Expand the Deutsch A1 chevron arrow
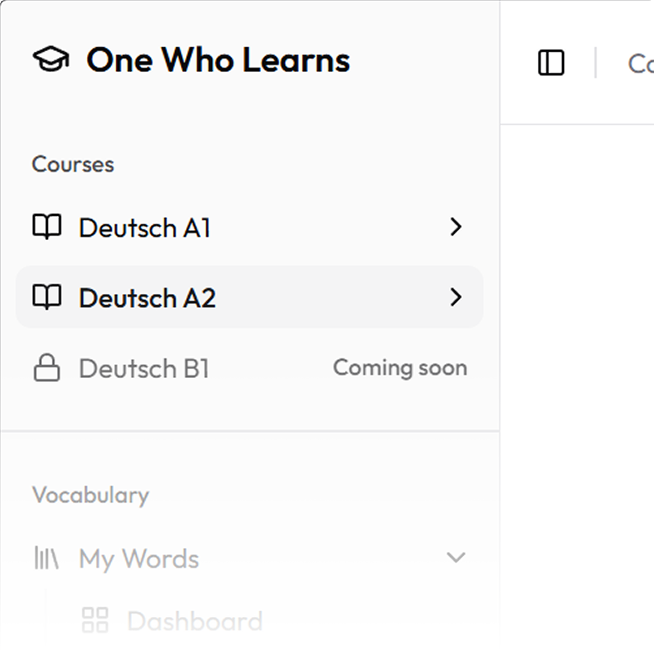This screenshot has width=654, height=654. point(455,227)
